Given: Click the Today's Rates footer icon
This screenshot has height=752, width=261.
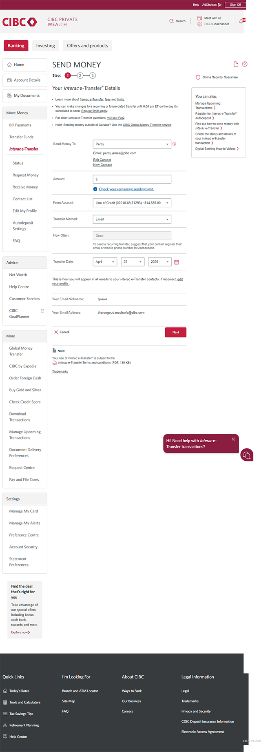Looking at the screenshot, I should pos(5,691).
